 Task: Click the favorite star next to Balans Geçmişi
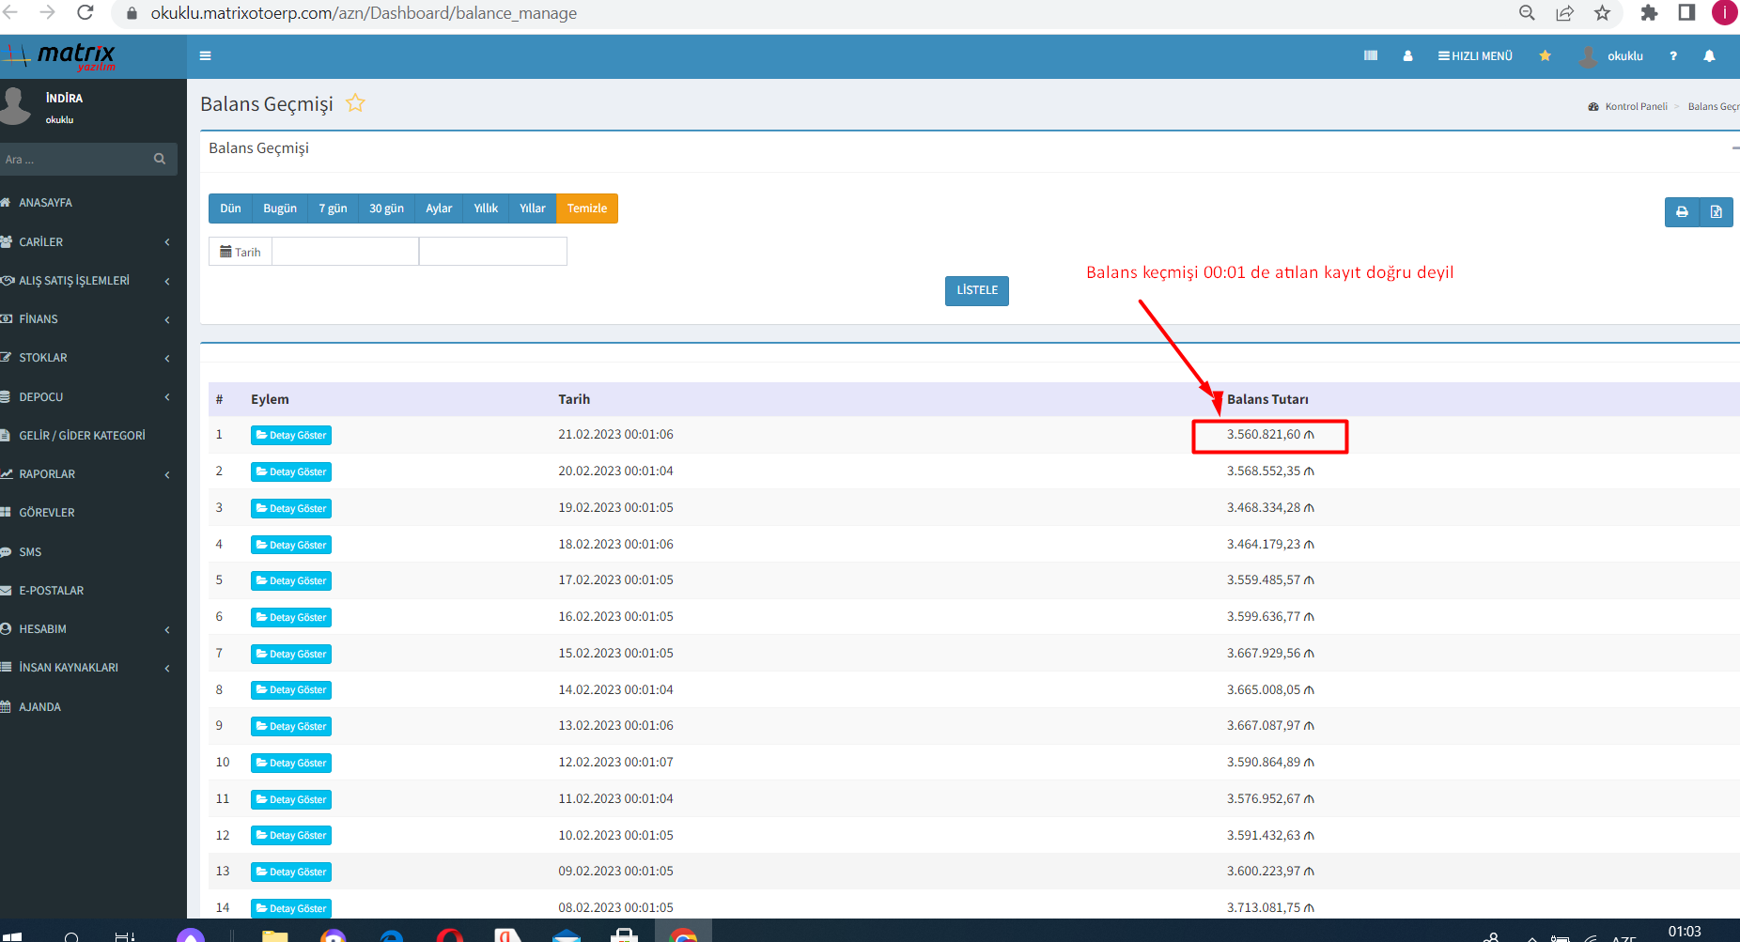[355, 103]
